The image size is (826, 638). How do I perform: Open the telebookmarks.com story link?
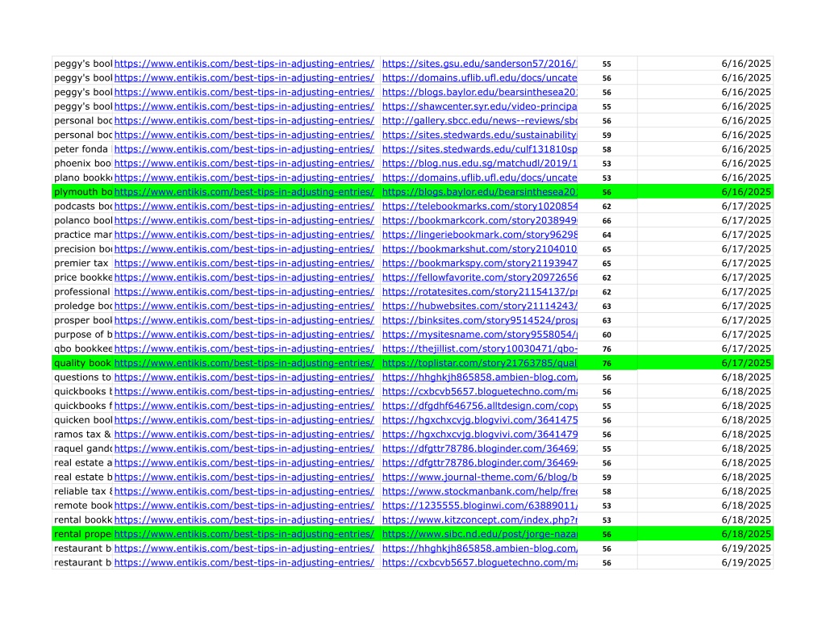point(479,206)
